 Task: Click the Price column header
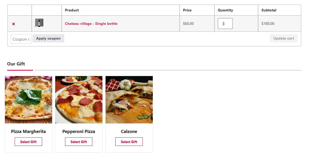[187, 10]
